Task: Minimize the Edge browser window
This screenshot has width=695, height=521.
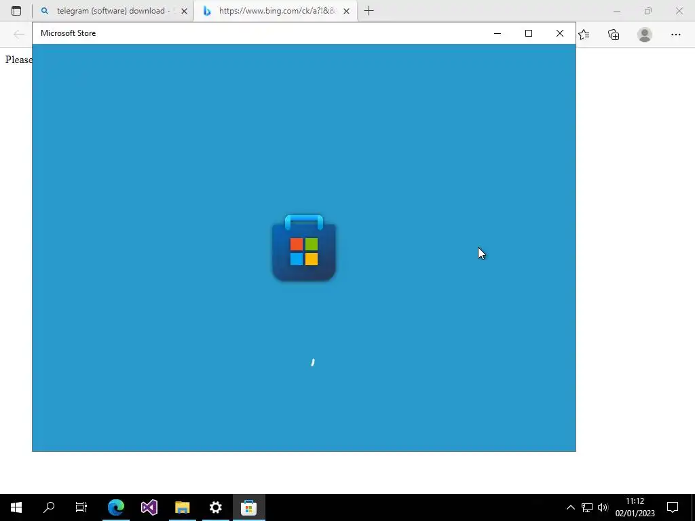Action: tap(616, 11)
